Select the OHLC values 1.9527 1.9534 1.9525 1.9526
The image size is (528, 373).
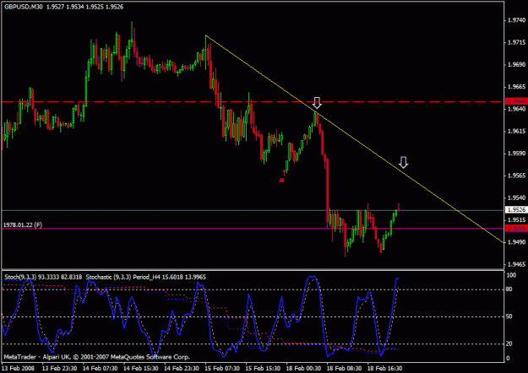[x=84, y=7]
